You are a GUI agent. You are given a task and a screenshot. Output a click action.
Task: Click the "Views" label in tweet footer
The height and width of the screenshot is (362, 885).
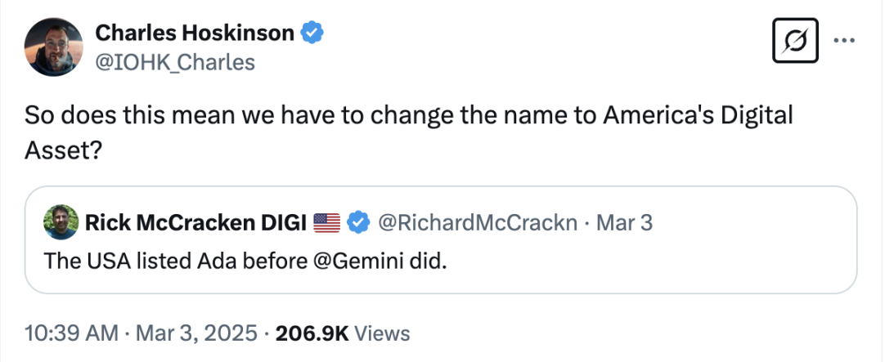click(384, 333)
